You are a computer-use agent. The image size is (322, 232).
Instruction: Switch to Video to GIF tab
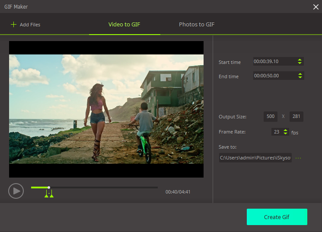pos(124,24)
